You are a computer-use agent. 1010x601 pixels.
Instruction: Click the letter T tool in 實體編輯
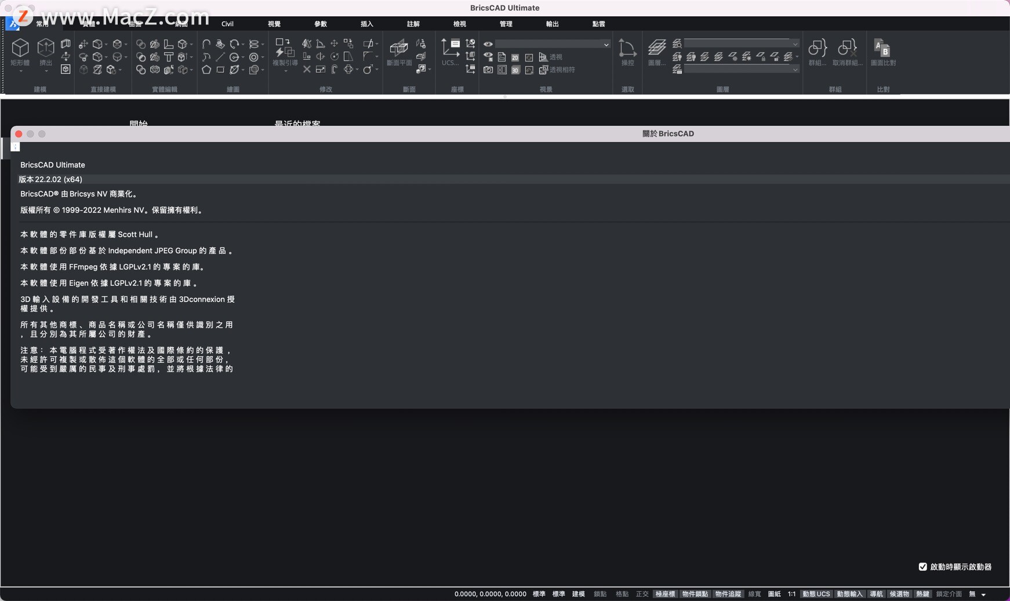click(169, 57)
